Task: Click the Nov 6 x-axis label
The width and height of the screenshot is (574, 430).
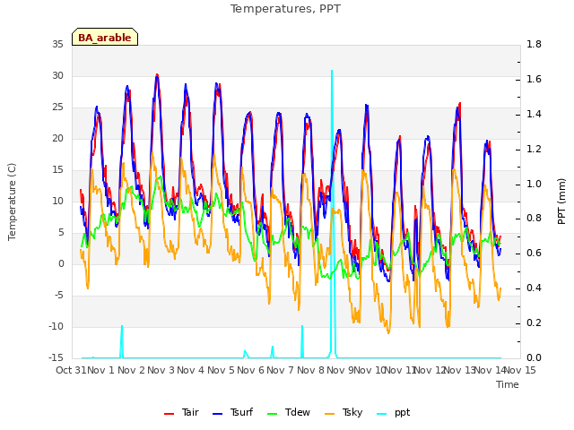Action: [x=250, y=370]
